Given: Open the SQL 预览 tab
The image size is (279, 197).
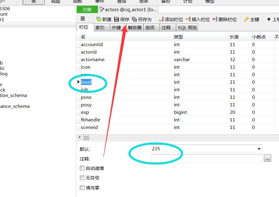Looking at the screenshot, I should pyautogui.click(x=187, y=27).
